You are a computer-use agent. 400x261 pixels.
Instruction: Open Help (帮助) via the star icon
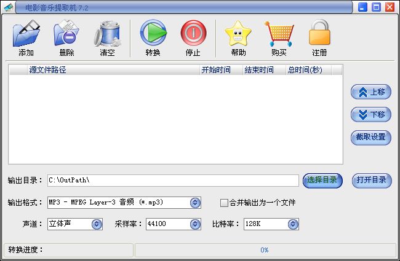(238, 34)
